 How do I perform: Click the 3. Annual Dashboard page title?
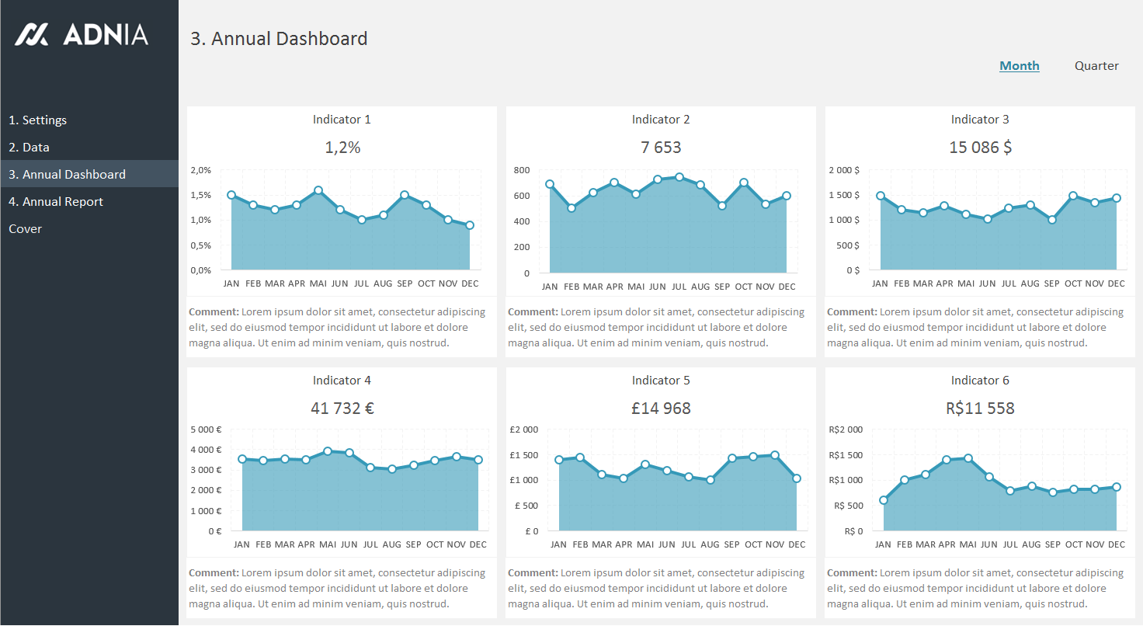(x=279, y=39)
